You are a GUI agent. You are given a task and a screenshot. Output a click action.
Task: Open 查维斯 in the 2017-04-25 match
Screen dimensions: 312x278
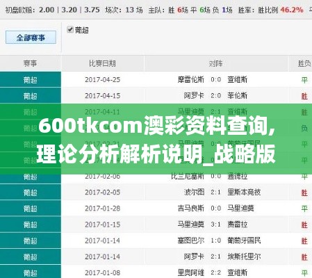pyautogui.click(x=238, y=80)
